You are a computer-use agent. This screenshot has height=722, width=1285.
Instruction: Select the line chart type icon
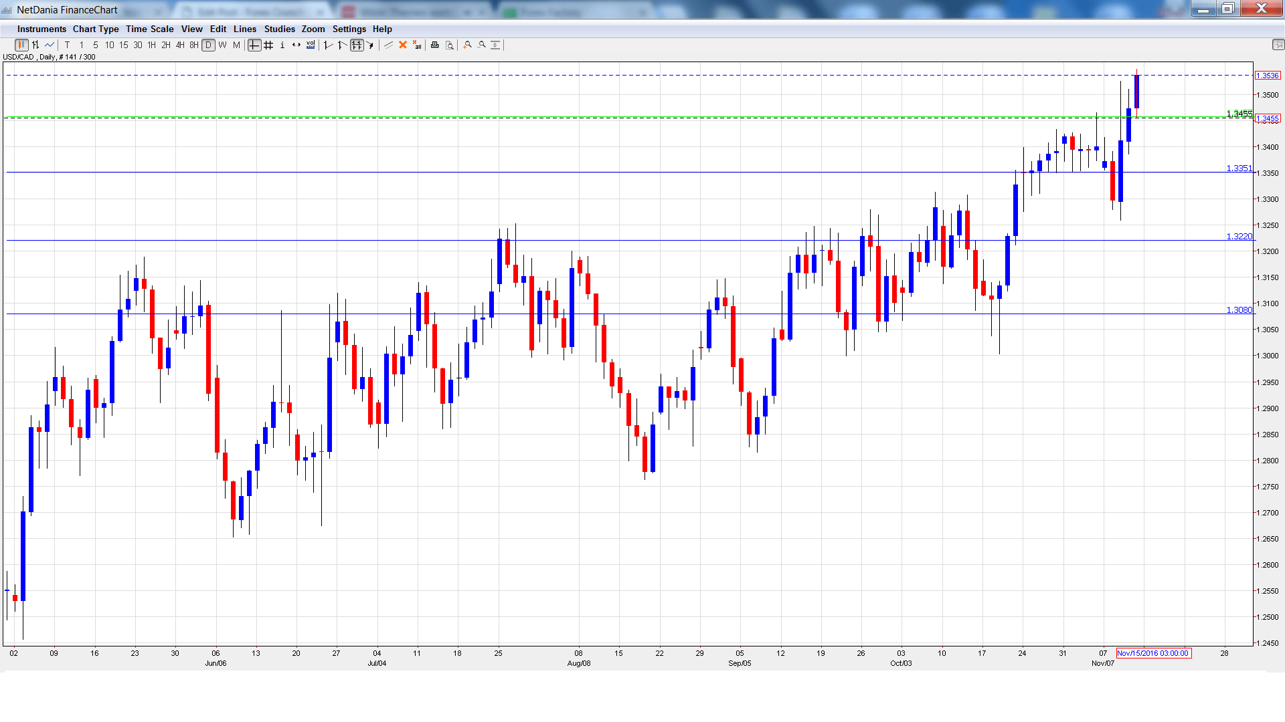[50, 45]
